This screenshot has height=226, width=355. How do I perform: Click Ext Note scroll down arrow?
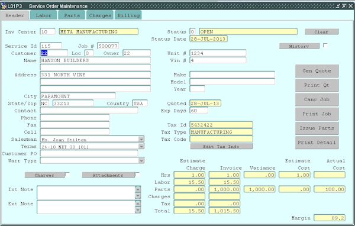coord(138,210)
